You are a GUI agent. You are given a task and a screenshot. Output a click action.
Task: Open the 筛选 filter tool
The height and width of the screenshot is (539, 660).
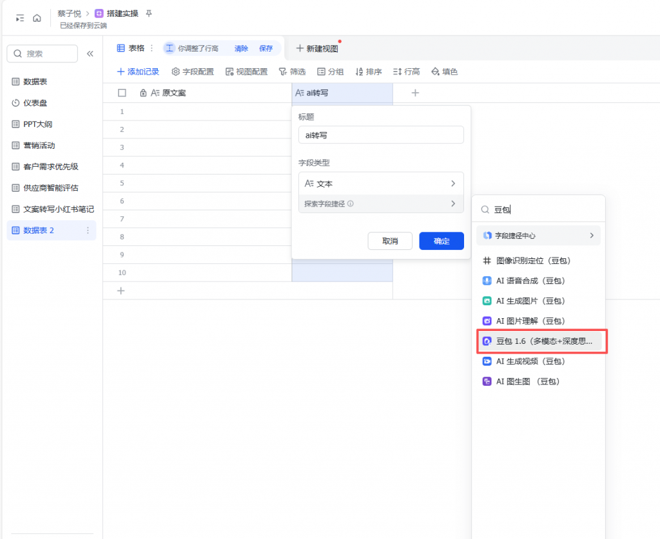pyautogui.click(x=292, y=71)
